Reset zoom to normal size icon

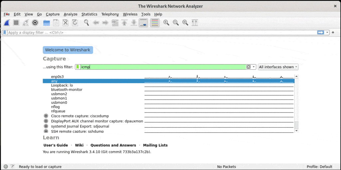tap(185, 23)
